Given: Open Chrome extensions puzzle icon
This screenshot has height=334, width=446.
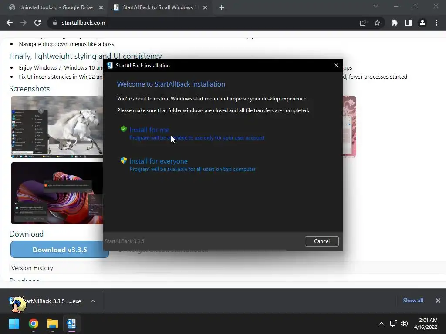Looking at the screenshot, I should [x=395, y=23].
